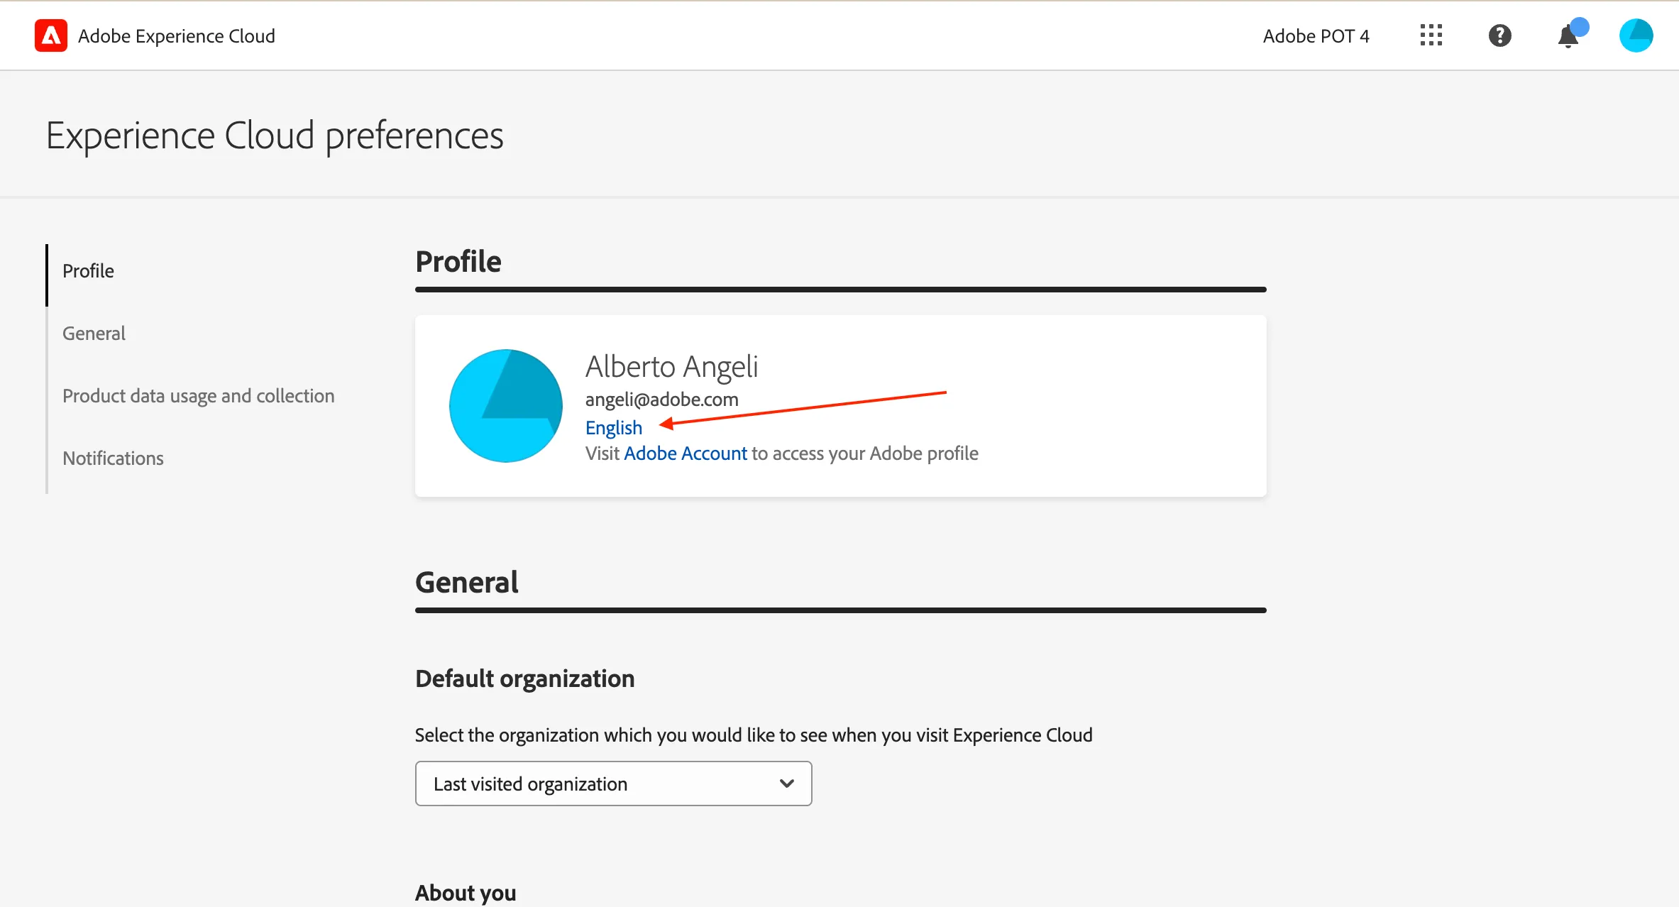Click the English language link
The image size is (1679, 907).
point(614,427)
